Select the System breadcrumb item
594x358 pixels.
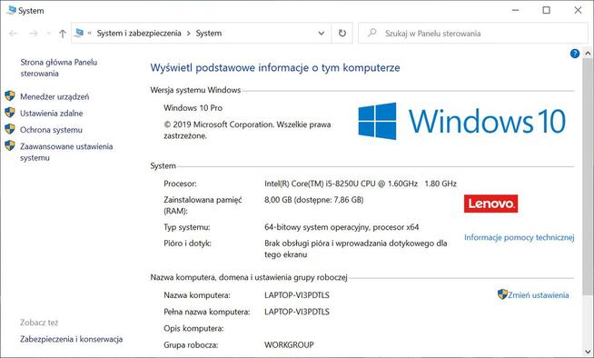click(x=208, y=34)
